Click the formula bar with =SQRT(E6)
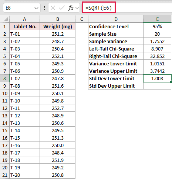 (127, 8)
